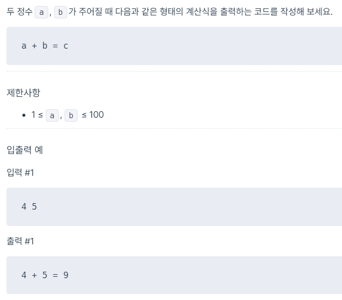Click the 제한사항 heading

[x=23, y=92]
